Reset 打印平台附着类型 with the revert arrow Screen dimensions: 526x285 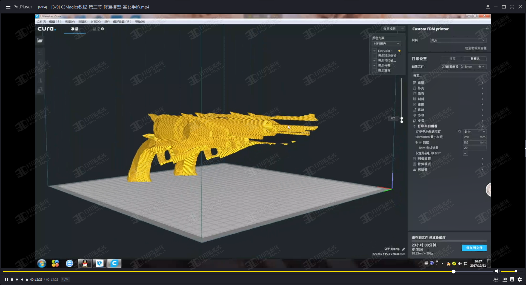[459, 132]
